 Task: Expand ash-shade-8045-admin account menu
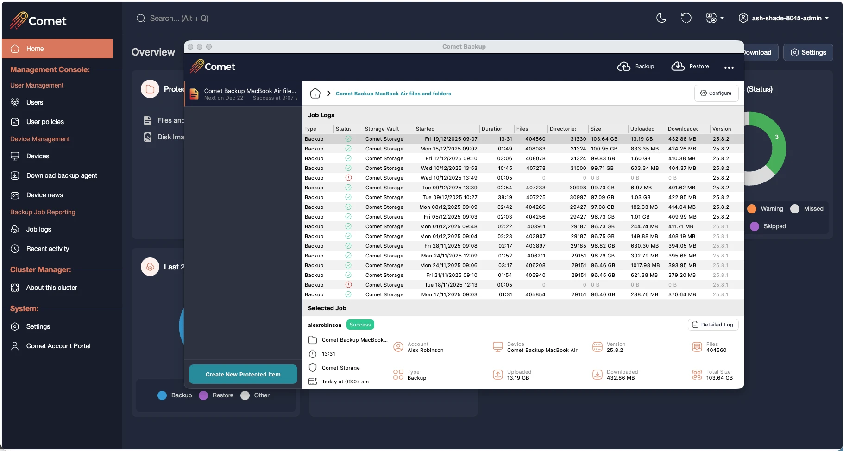pyautogui.click(x=784, y=18)
